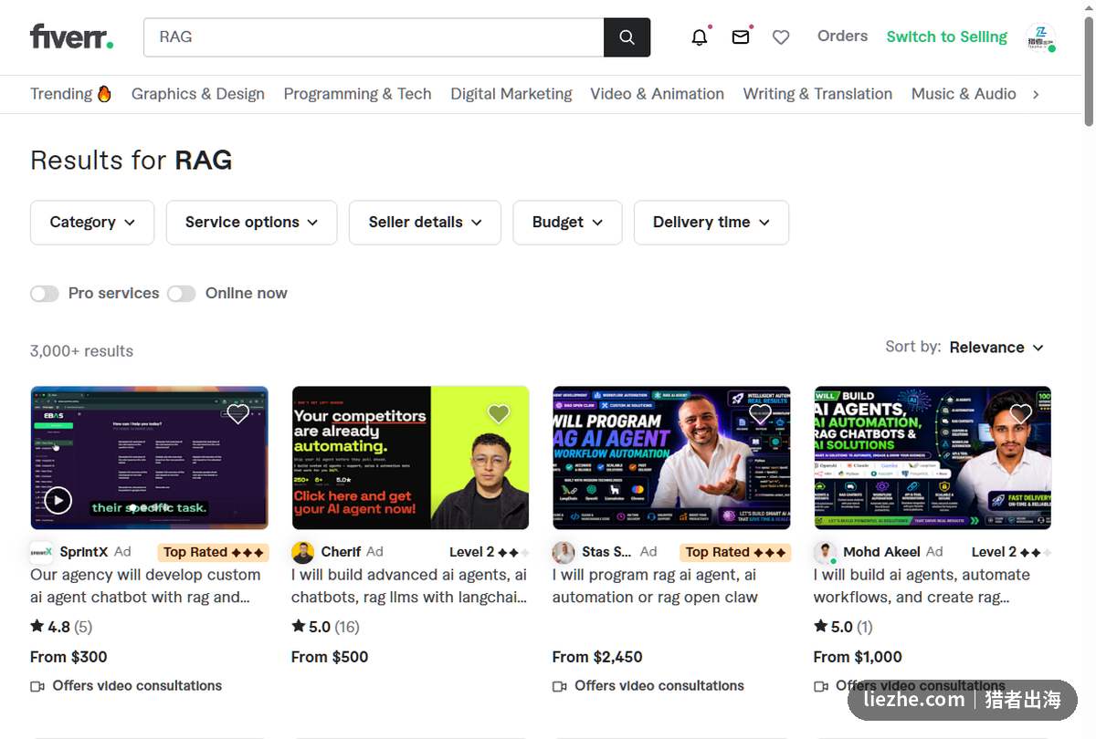Screen dimensions: 1096x739
Task: Open Music & Audio category
Action: coord(964,94)
